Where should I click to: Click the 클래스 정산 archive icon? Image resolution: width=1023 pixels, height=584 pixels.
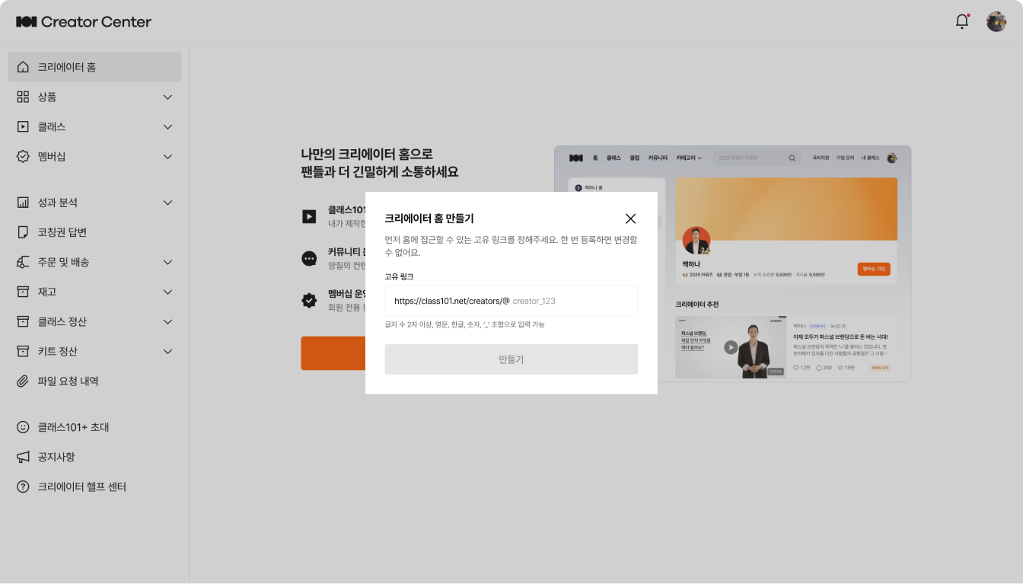(x=23, y=321)
